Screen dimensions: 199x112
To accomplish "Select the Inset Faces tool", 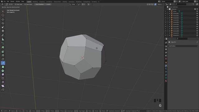I will pos(3,52).
